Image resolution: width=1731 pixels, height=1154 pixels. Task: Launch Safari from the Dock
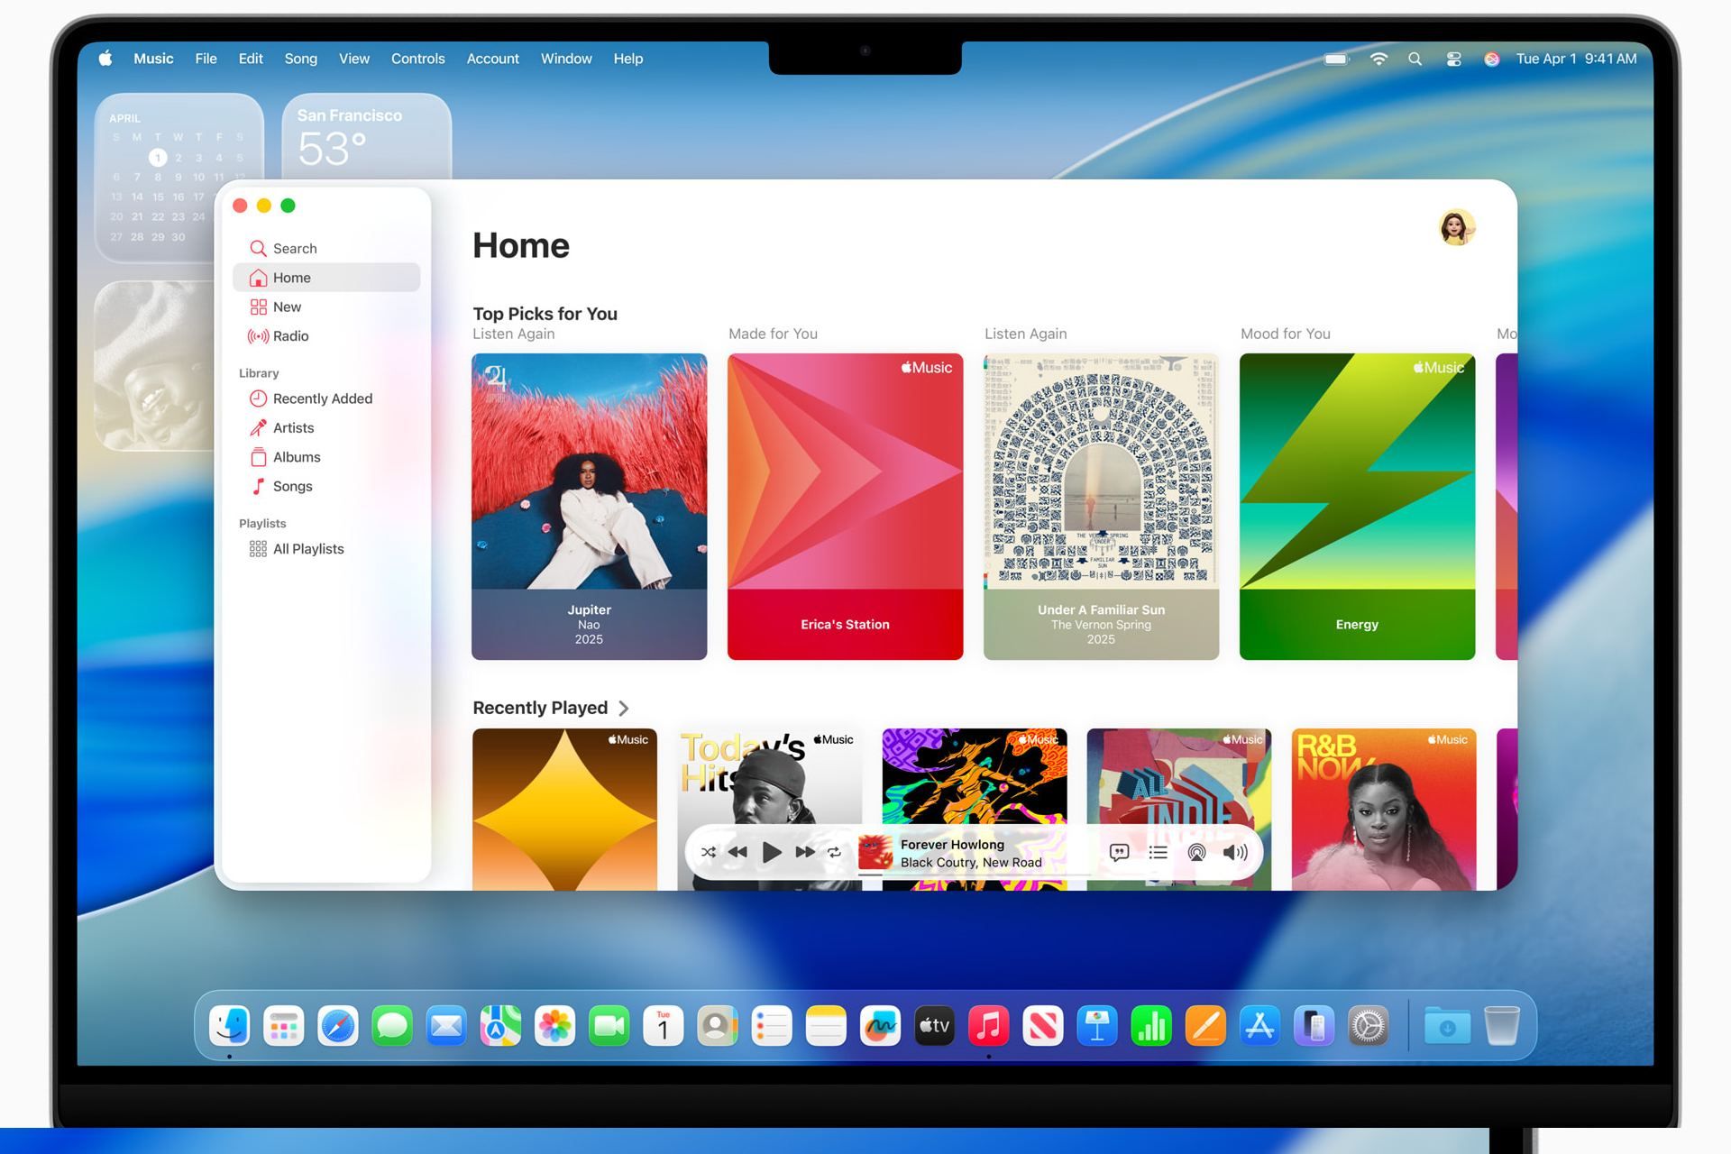(338, 1026)
